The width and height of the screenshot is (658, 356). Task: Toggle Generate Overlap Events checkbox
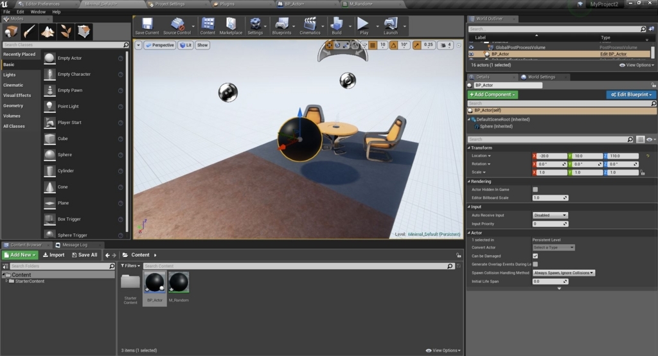tap(535, 264)
